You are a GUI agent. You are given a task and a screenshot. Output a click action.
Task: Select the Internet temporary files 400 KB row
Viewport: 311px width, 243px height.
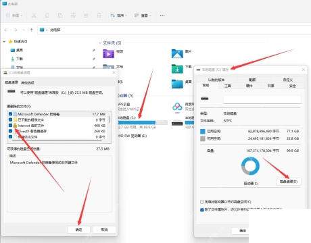57,126
